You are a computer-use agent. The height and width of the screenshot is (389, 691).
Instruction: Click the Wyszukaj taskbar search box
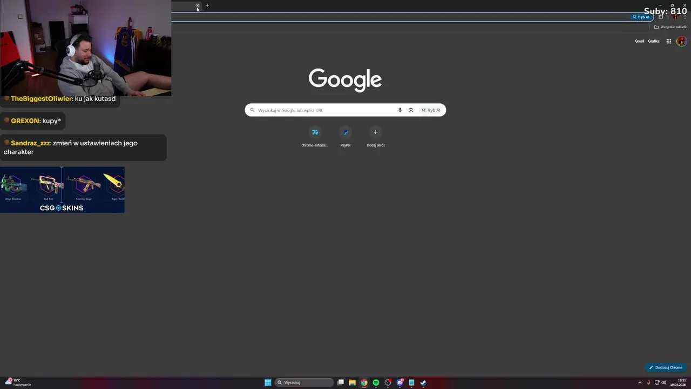(x=304, y=383)
